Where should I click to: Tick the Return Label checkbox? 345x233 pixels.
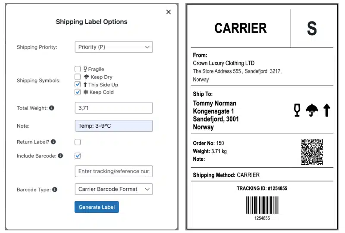(78, 142)
